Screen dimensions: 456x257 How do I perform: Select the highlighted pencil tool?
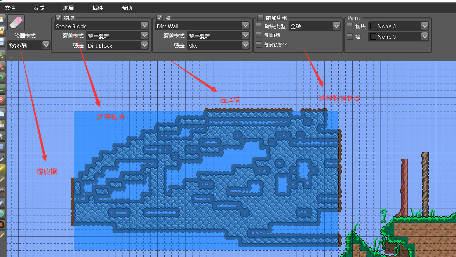(2, 169)
